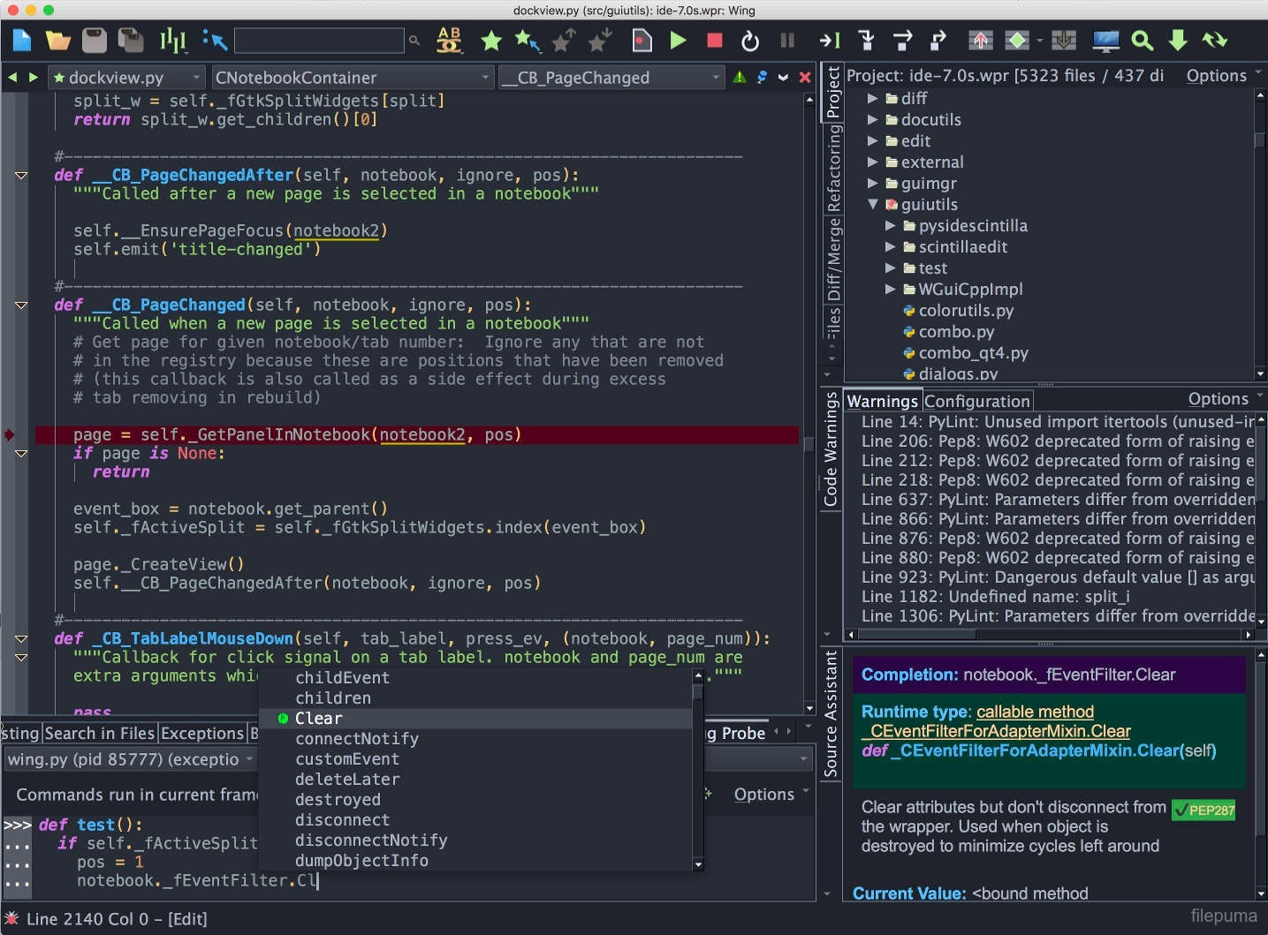1268x935 pixels.
Task: Click the Step Into icon
Action: tap(866, 41)
